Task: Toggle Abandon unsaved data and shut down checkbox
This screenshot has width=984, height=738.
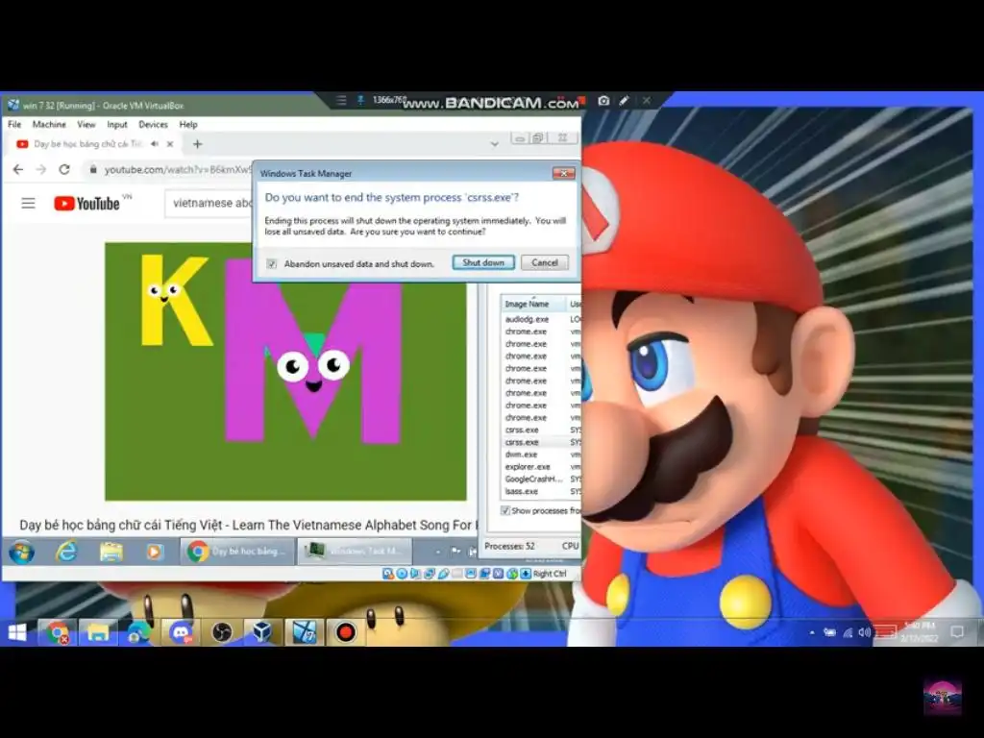Action: [272, 264]
